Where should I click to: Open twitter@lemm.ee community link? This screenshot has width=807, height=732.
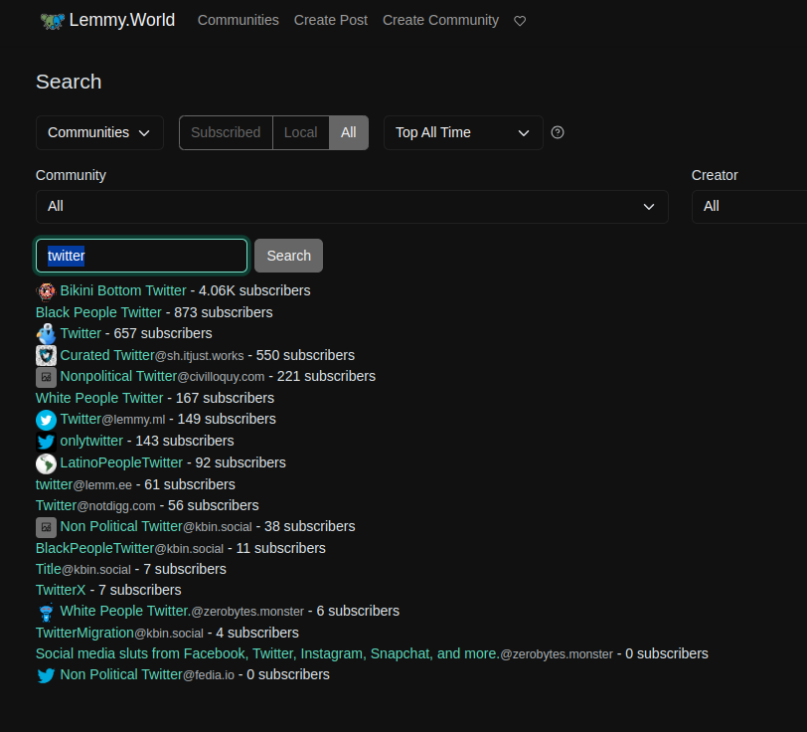[x=83, y=484]
